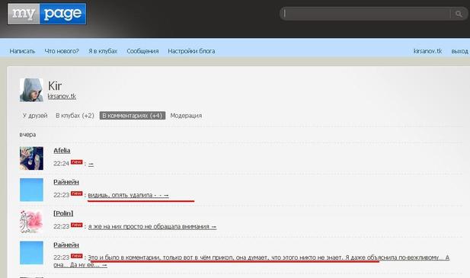
Task: Switch to В клубах (+2) tab
Action: click(x=75, y=116)
